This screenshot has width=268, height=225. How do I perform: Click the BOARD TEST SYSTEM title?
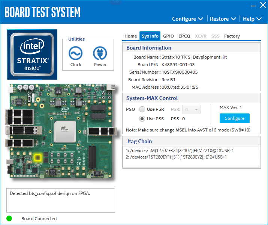(42, 12)
